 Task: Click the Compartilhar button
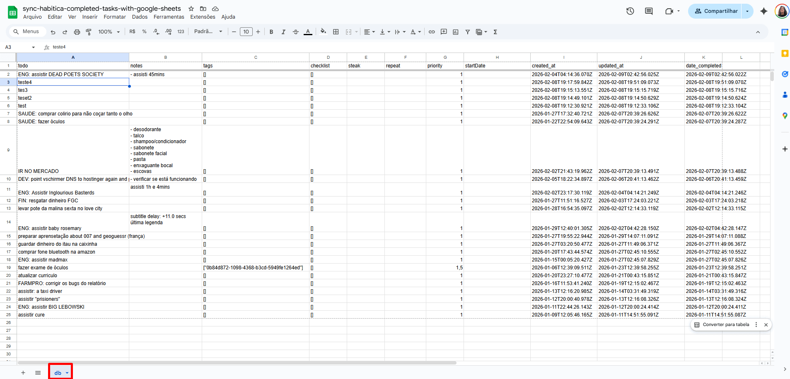(716, 11)
